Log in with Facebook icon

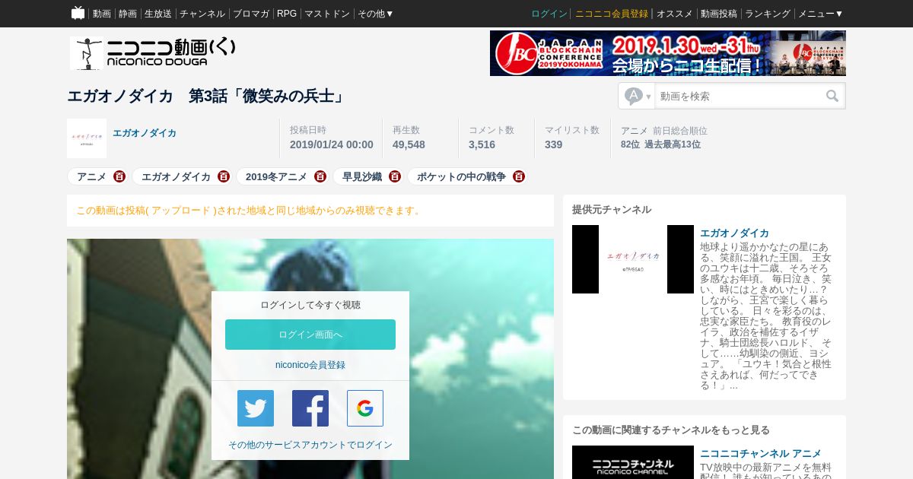click(x=310, y=408)
